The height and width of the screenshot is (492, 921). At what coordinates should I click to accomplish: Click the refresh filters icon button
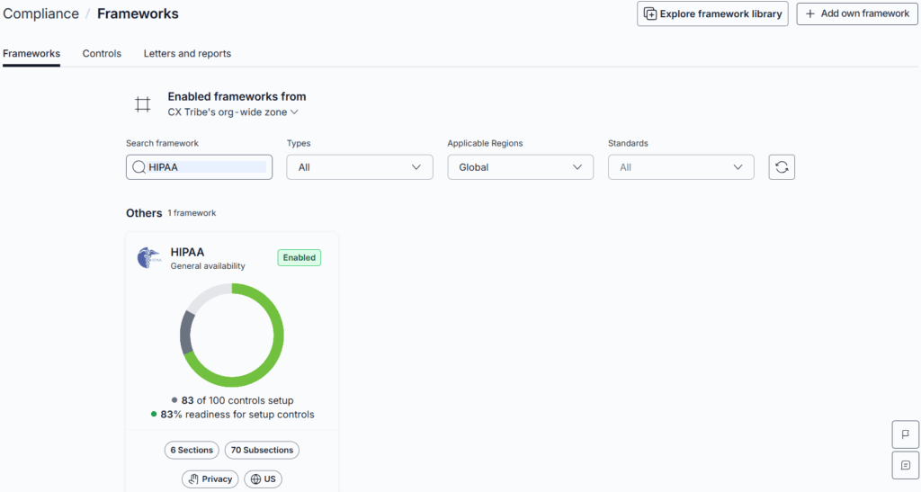click(x=782, y=167)
